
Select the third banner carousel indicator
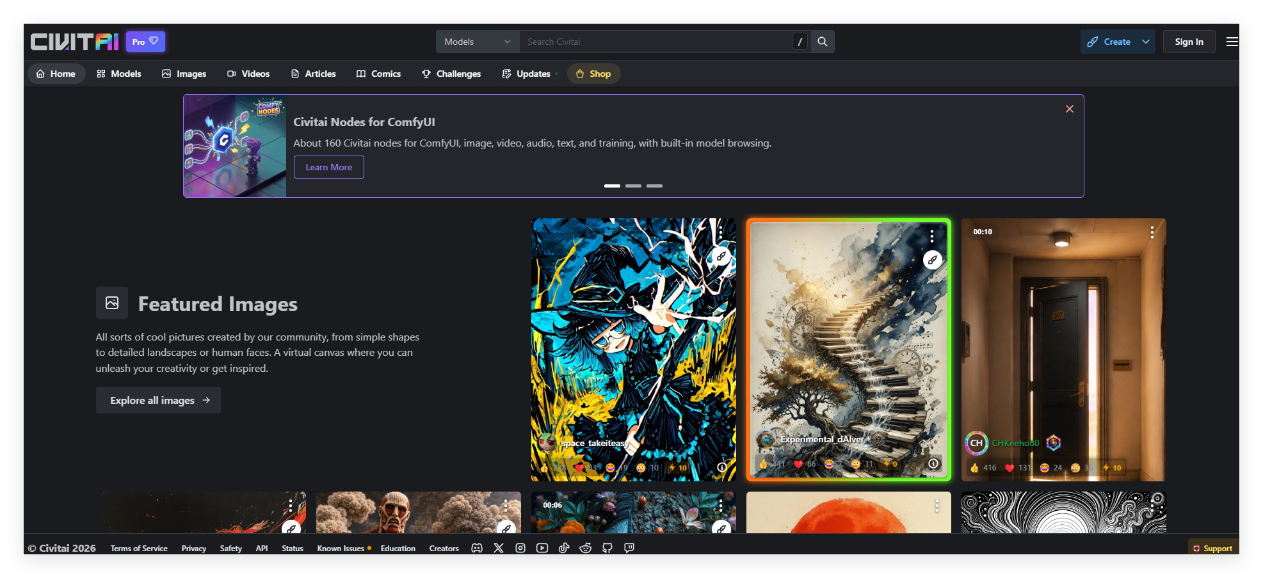point(654,186)
